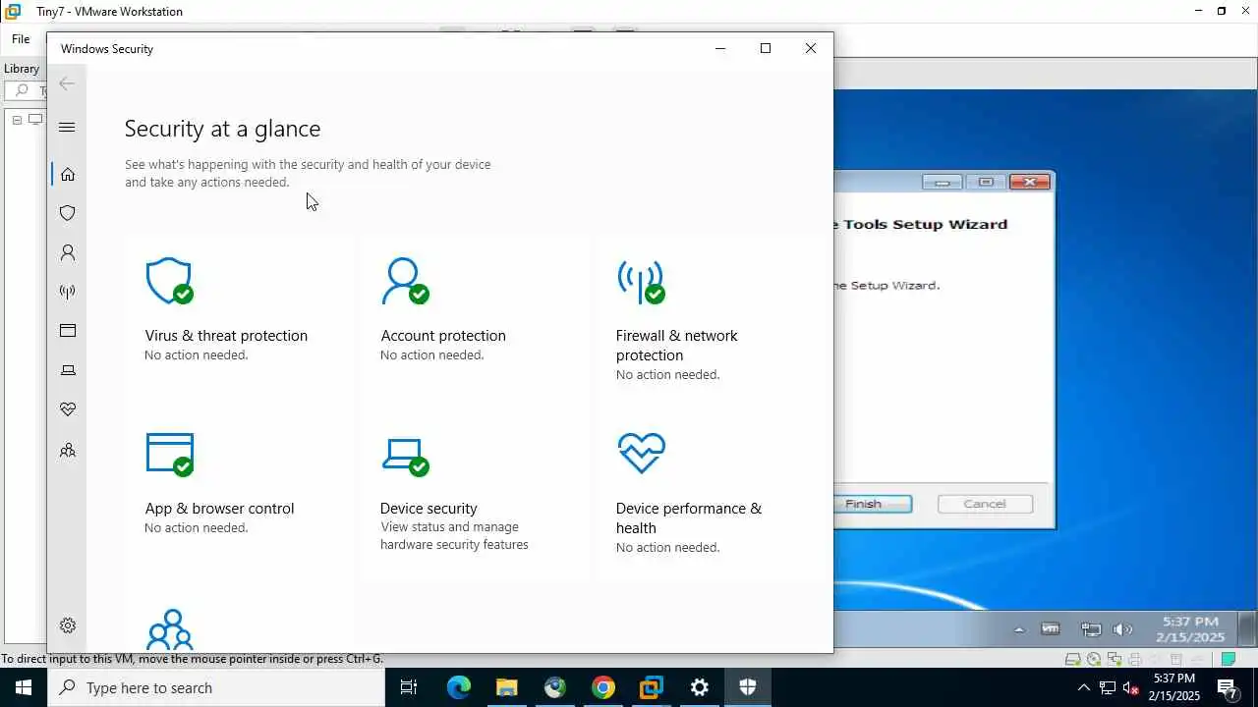Click the guest VM clock showing 5:37 PM
This screenshot has height=707, width=1258.
pos(1190,629)
